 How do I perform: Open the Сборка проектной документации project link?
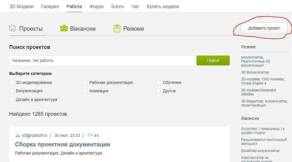tap(63, 144)
